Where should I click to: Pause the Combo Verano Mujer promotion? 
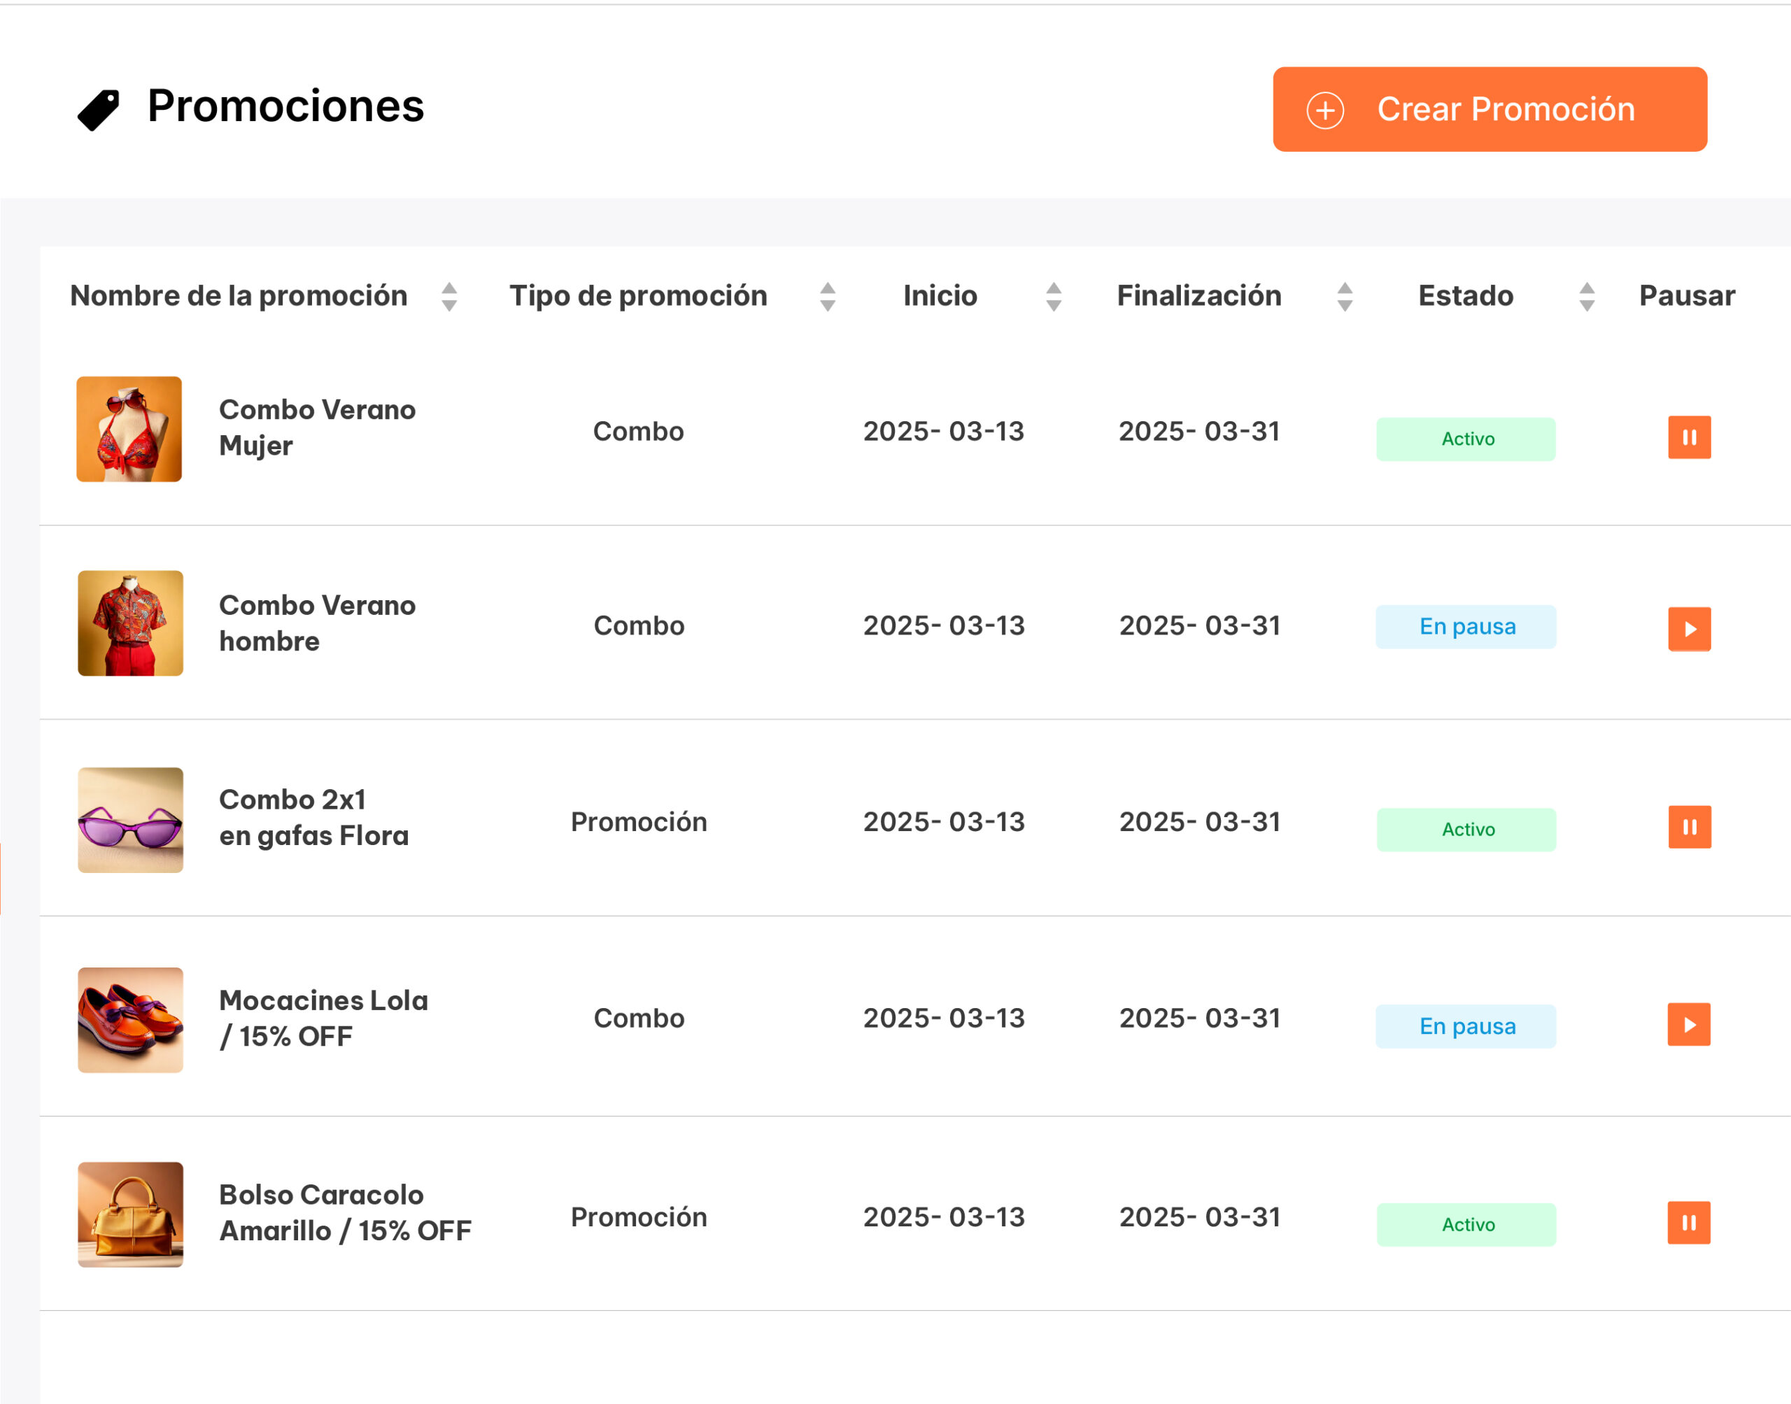(x=1689, y=437)
